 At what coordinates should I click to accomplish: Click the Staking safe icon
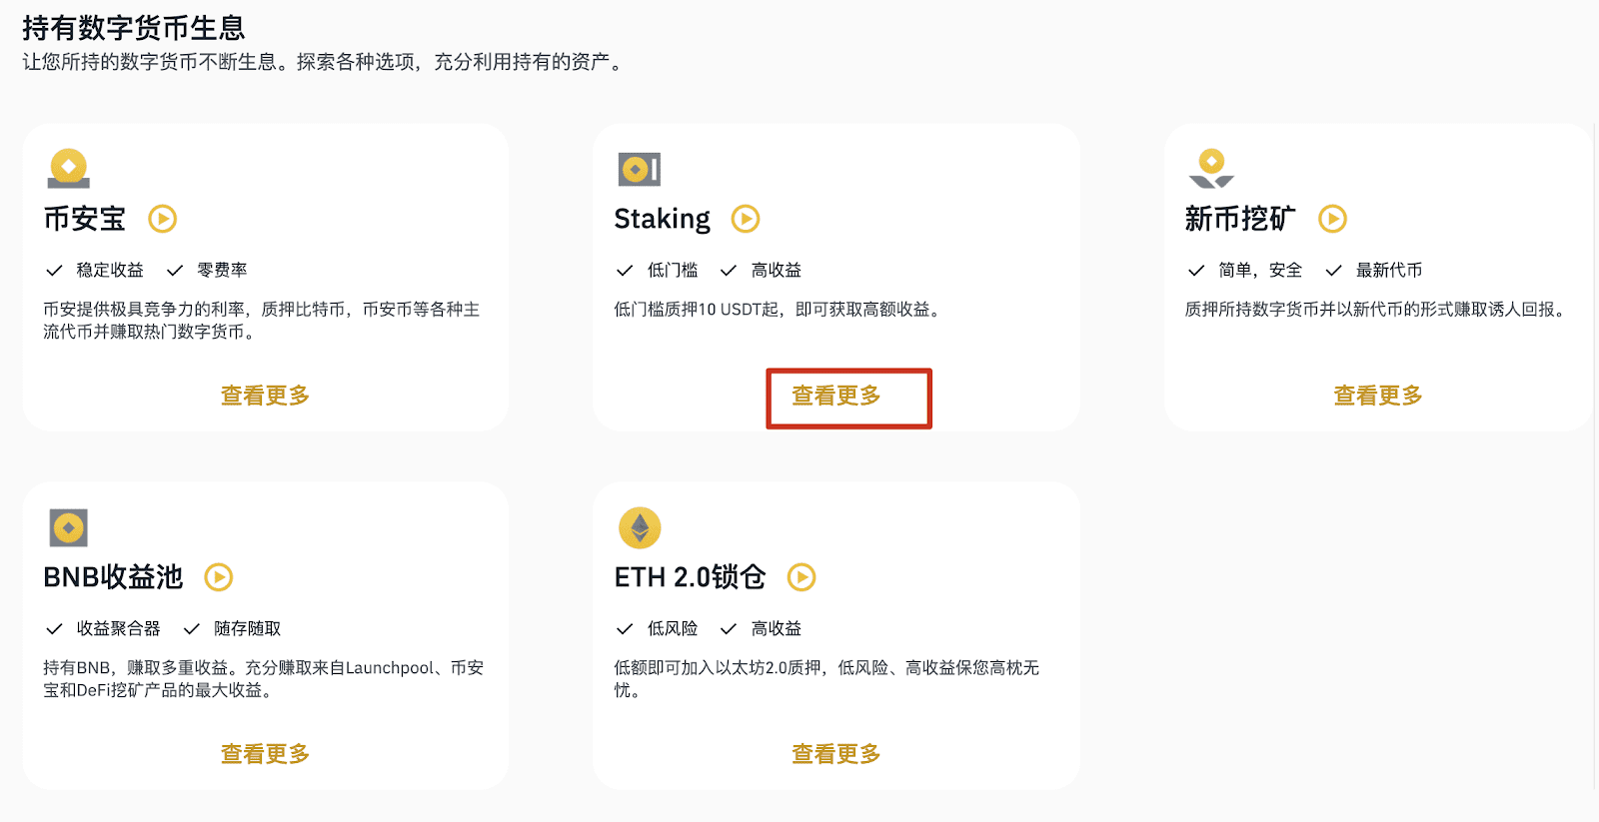(x=640, y=169)
